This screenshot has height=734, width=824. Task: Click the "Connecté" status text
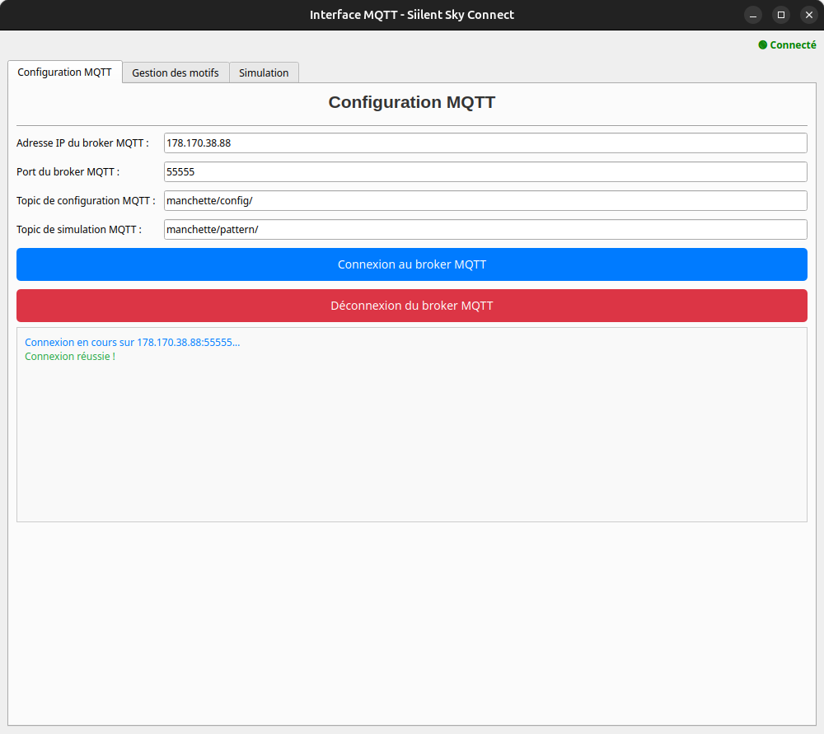[x=793, y=45]
